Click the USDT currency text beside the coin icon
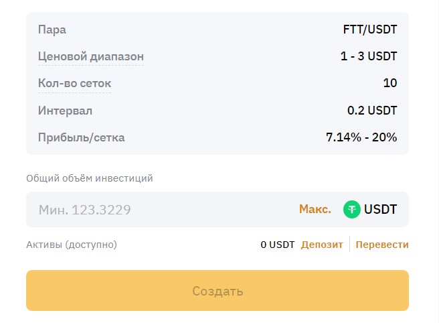Viewport: 439px width, 323px height. 381,210
